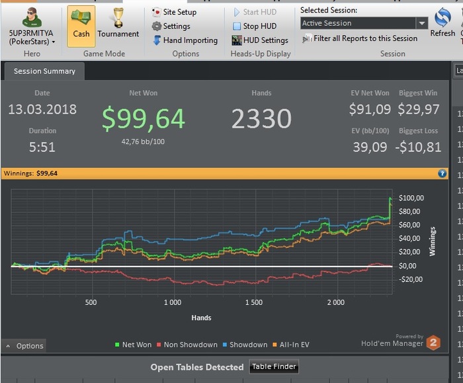Filter all Reports to this Session
Screen dimensions: 463x383
[x=360, y=38]
